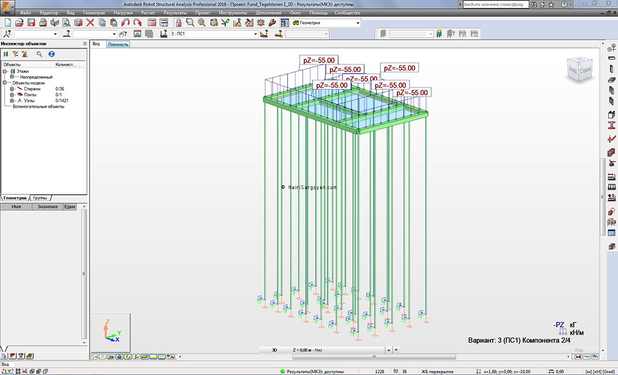The width and height of the screenshot is (618, 375).
Task: Capture the view with the camera icon
Action: point(78,23)
